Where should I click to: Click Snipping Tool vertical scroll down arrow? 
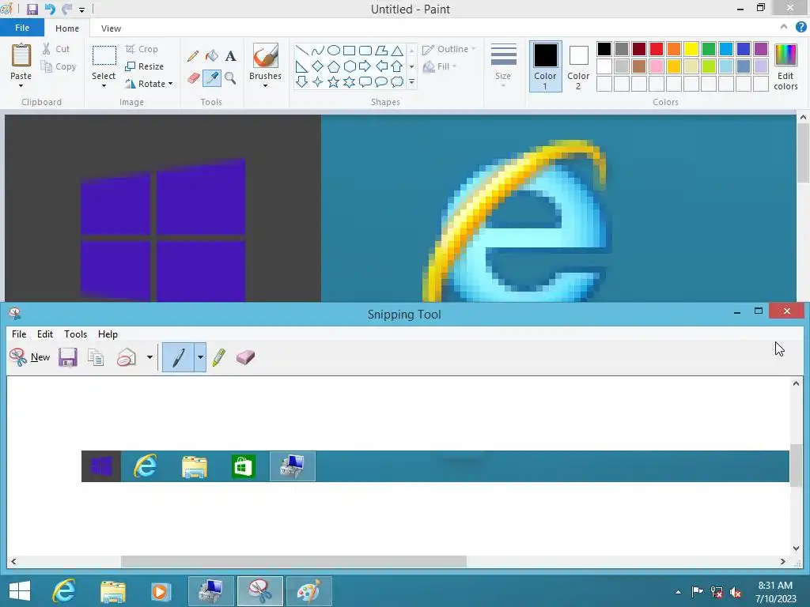pyautogui.click(x=796, y=549)
